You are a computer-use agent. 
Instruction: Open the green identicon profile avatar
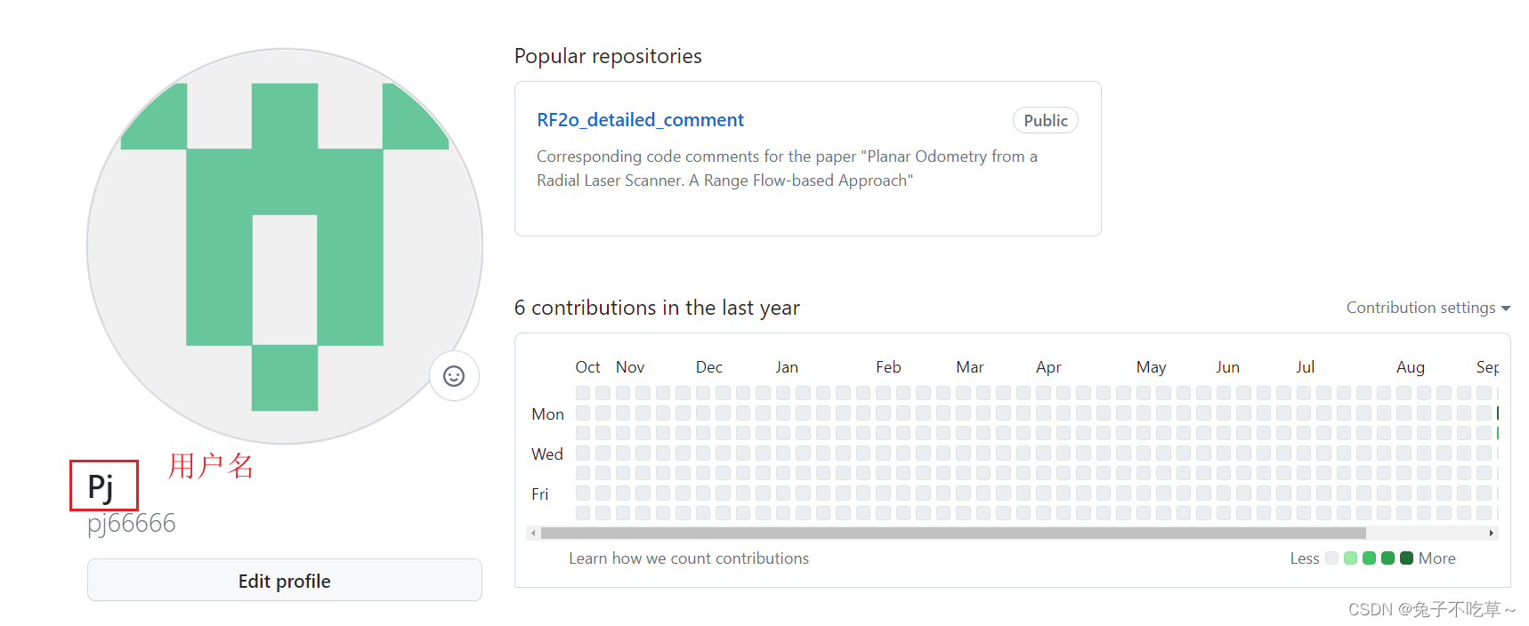pos(285,246)
